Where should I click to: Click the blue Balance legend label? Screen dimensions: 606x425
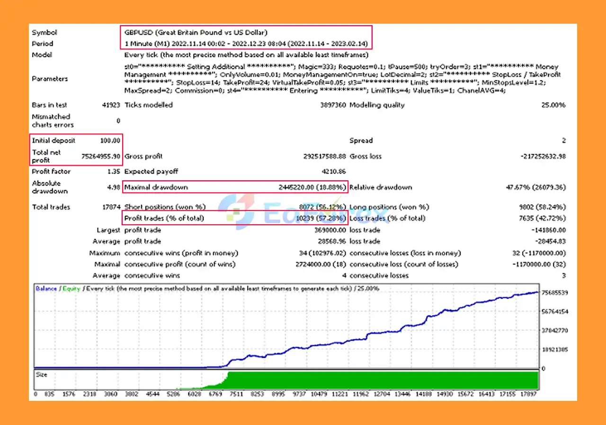pyautogui.click(x=46, y=289)
